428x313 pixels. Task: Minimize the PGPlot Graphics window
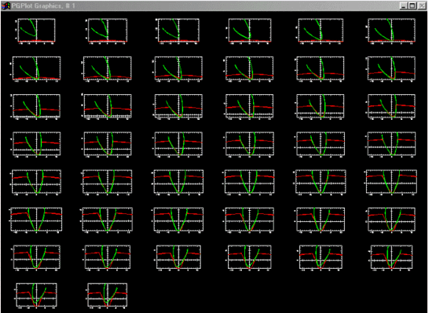point(403,6)
